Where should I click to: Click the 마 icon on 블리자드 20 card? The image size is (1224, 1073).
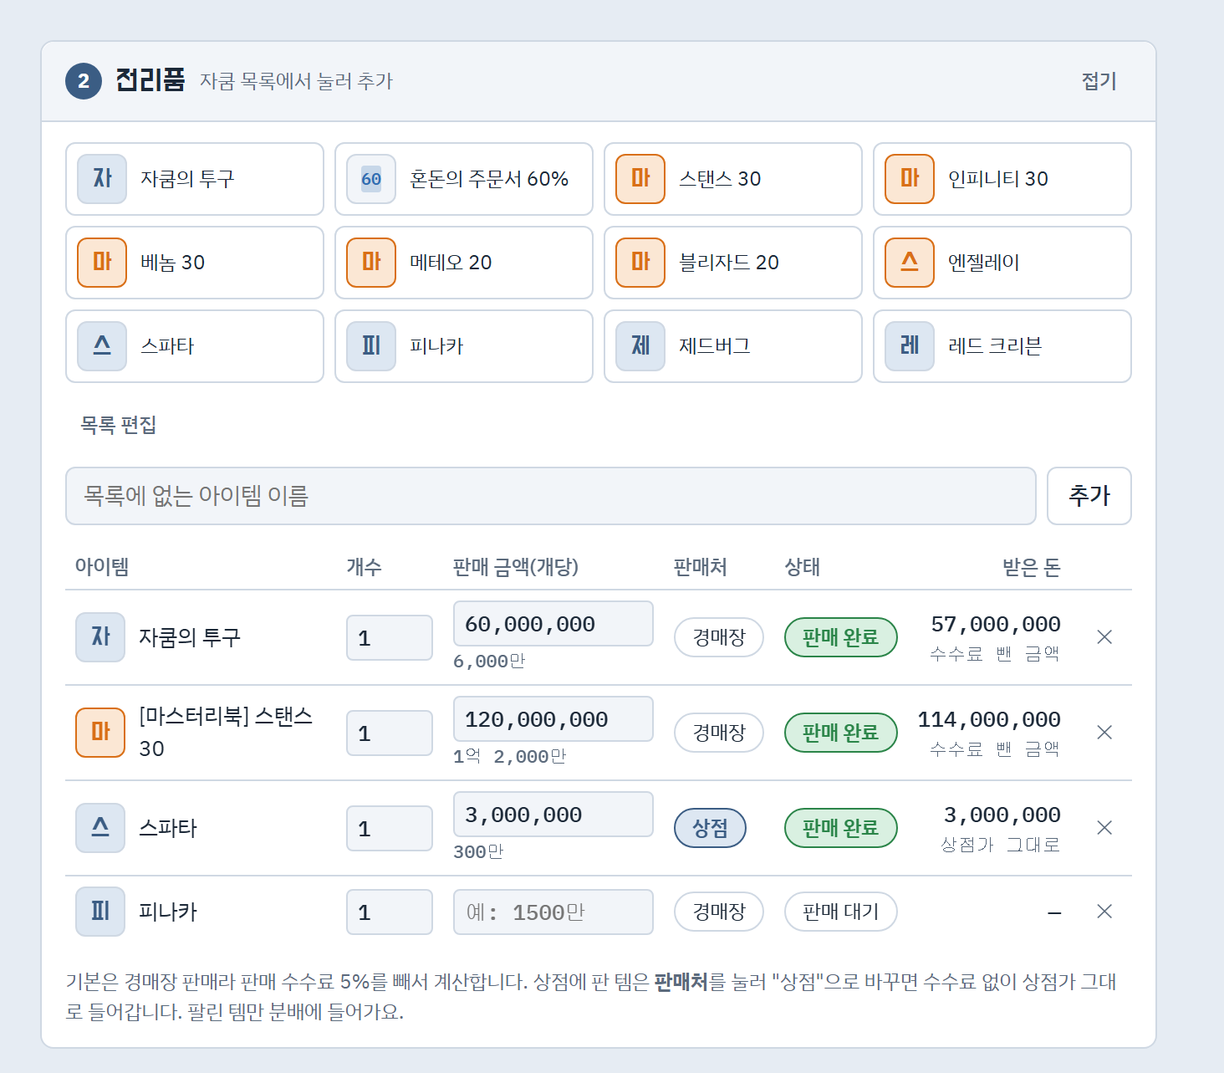640,263
